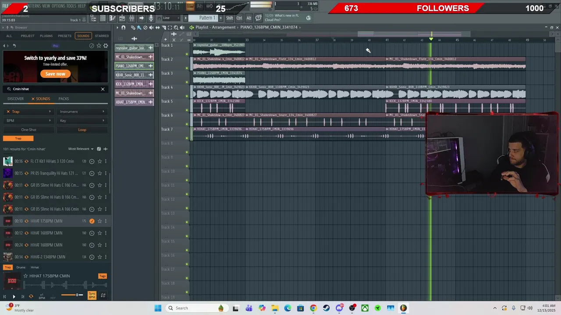Clear the Cmin hihat search with X
Viewport: 561px width, 315px height.
(x=103, y=89)
